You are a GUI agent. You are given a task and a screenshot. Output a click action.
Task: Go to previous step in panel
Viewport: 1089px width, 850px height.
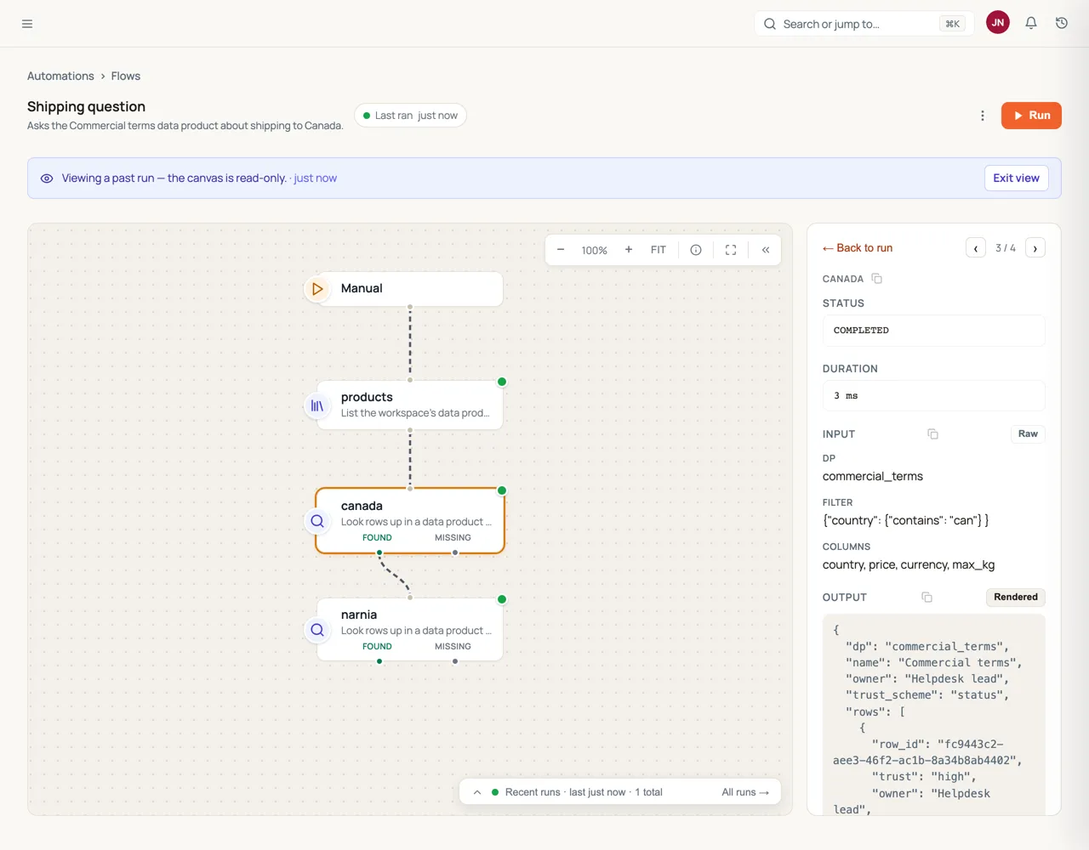pyautogui.click(x=976, y=248)
